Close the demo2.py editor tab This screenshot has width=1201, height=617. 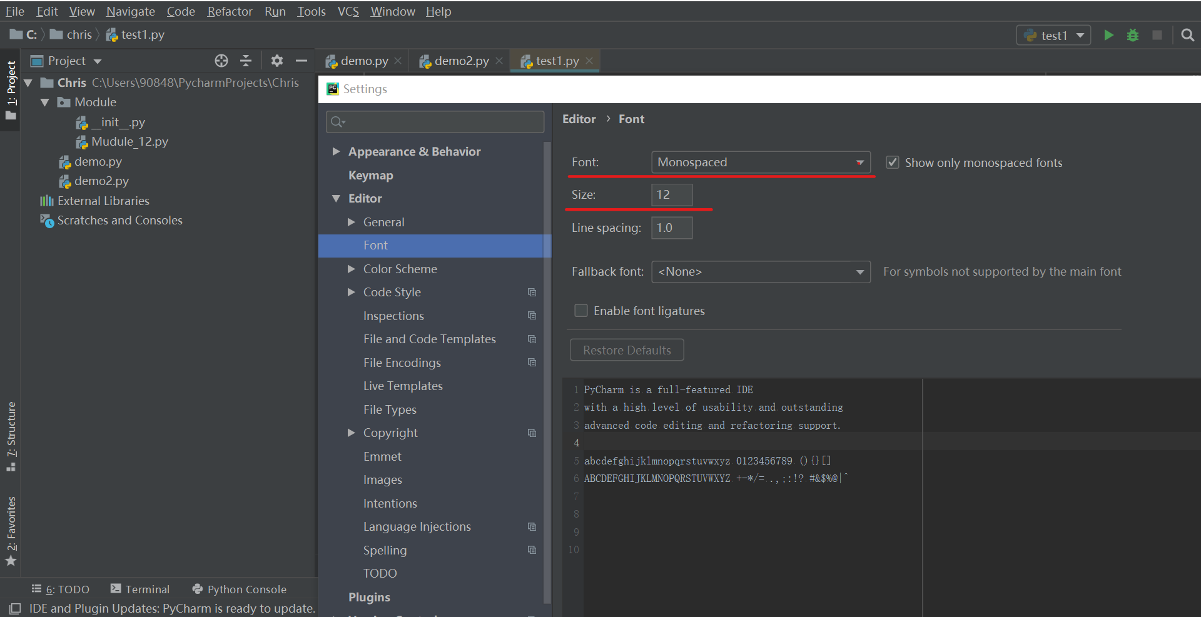point(499,61)
